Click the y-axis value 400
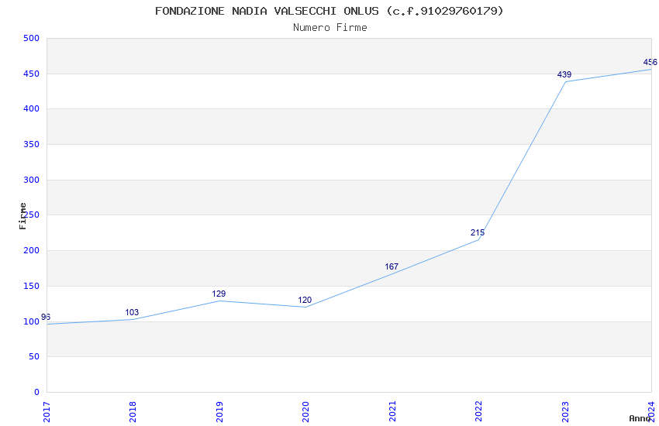 pyautogui.click(x=31, y=108)
